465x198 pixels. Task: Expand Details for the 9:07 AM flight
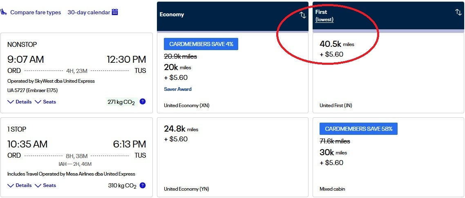coord(20,102)
